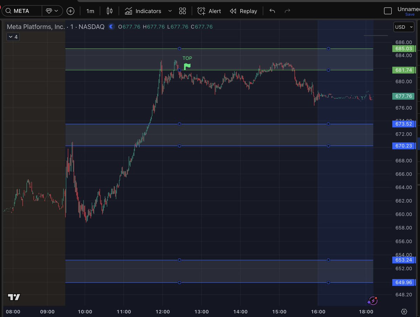Open the Indicators dialog
Image resolution: width=420 pixels, height=317 pixels.
(x=143, y=11)
